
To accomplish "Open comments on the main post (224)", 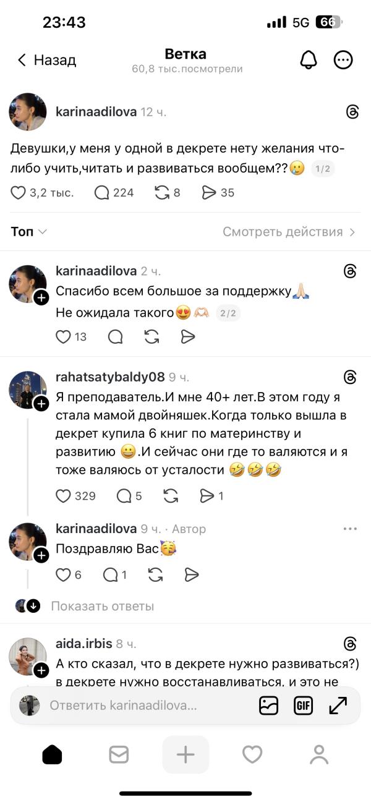I will [x=102, y=193].
